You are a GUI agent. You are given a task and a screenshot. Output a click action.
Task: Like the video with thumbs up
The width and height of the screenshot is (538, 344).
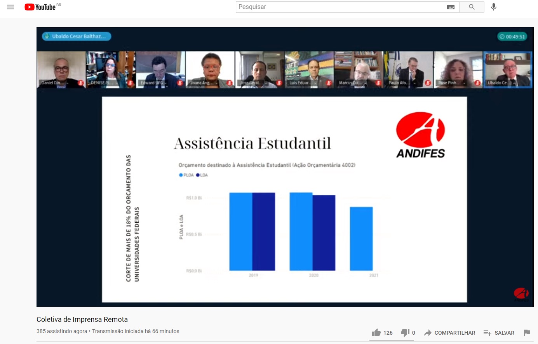point(376,333)
